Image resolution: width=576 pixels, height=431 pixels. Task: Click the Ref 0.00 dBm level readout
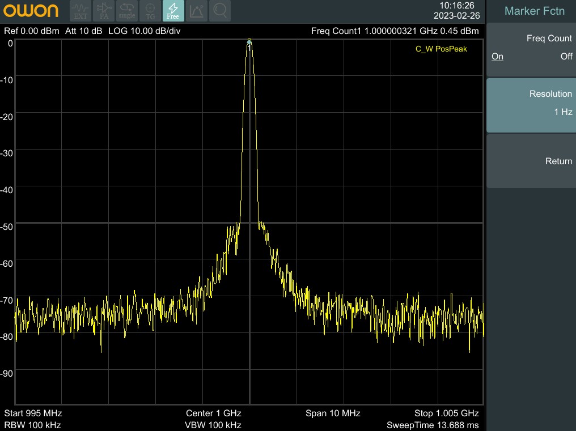pos(31,31)
